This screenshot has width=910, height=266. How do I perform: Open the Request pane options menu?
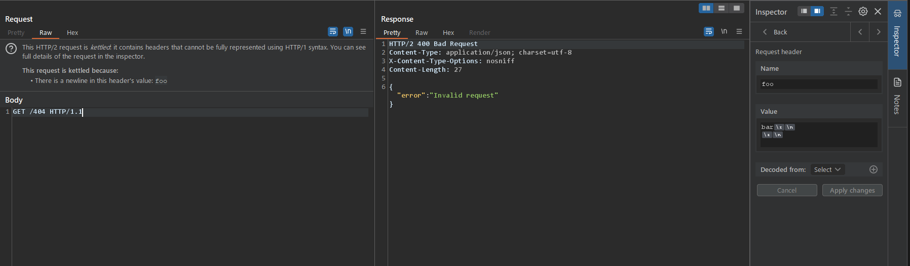(x=363, y=31)
